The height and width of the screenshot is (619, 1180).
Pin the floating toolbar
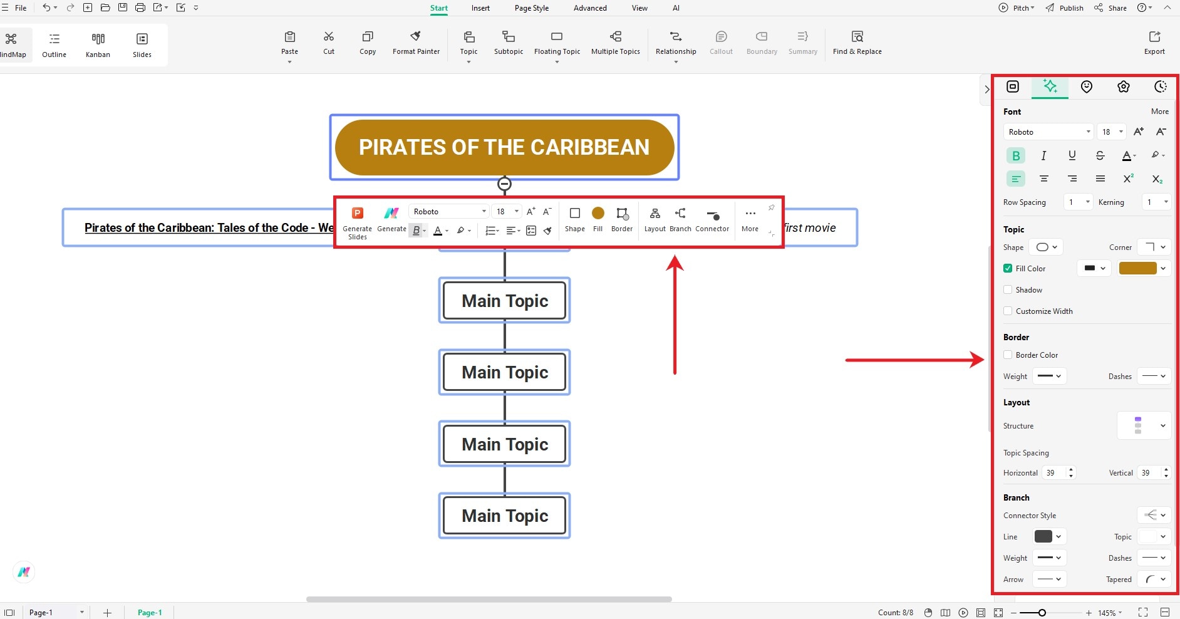click(x=772, y=207)
